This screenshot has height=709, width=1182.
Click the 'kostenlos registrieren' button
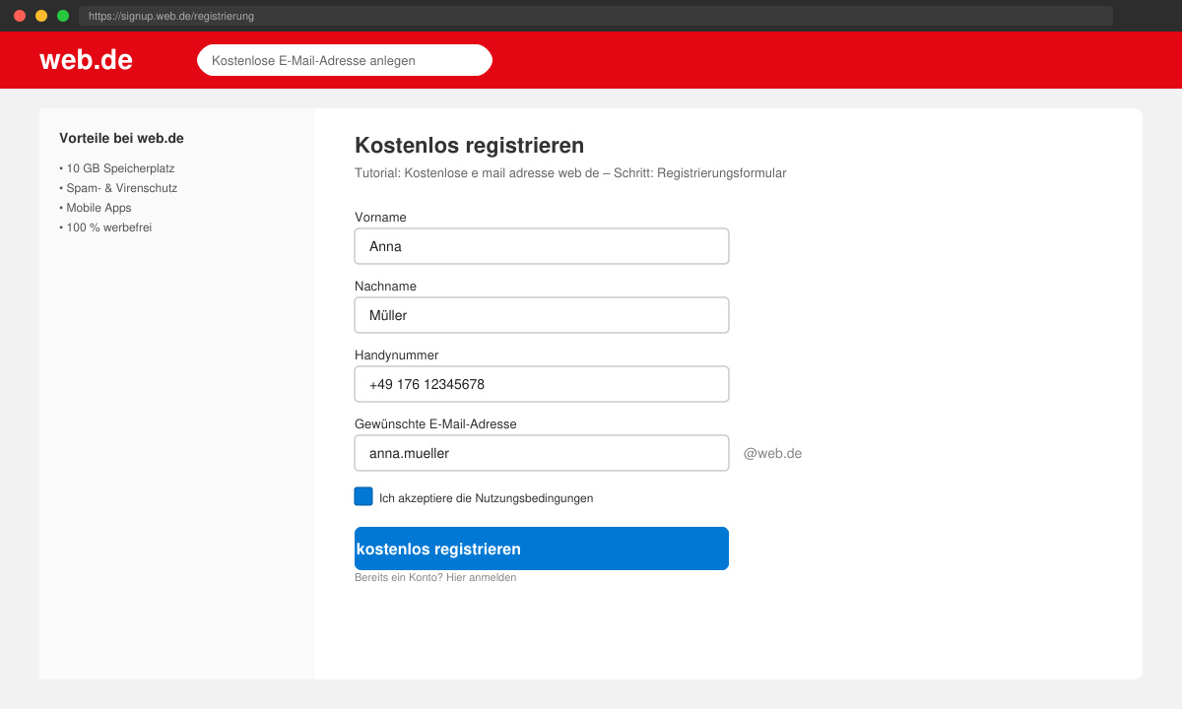(542, 548)
